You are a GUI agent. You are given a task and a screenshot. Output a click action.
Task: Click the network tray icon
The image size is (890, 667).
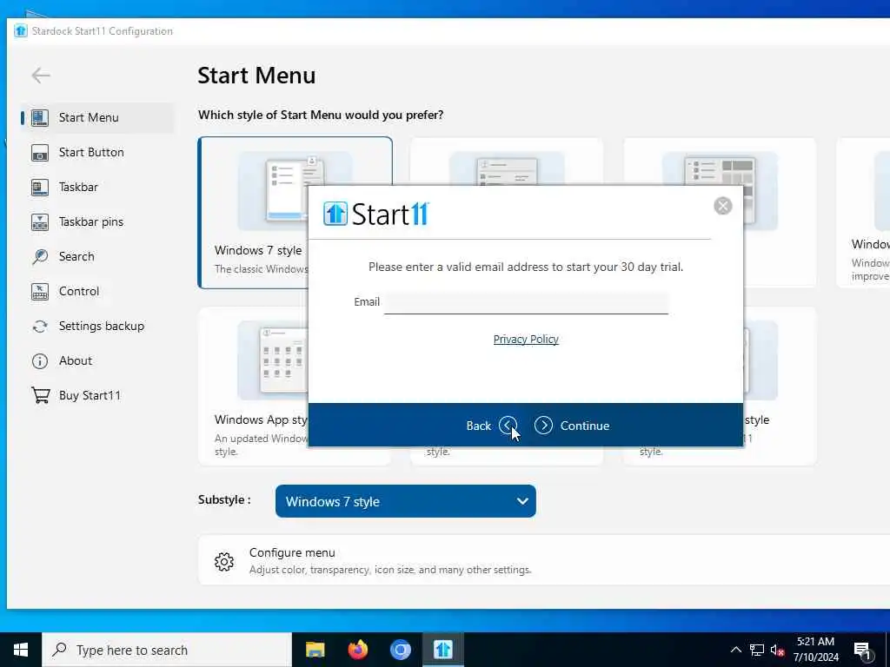(x=757, y=650)
